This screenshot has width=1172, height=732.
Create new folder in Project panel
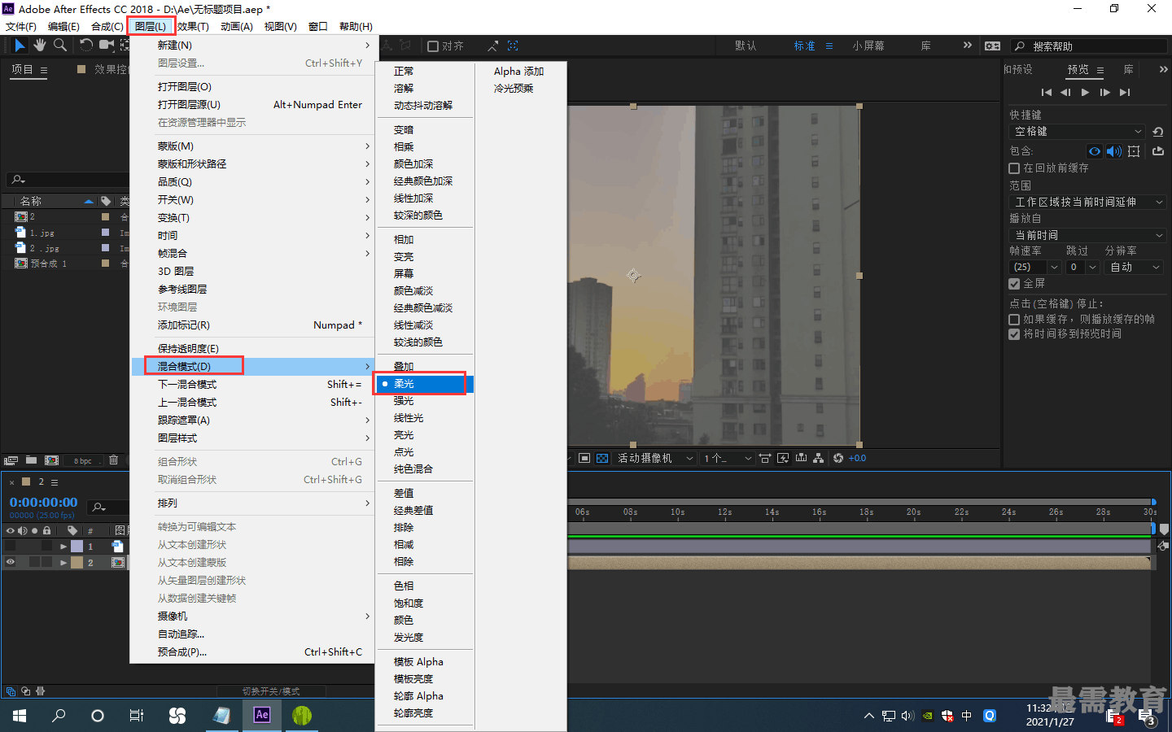tap(31, 460)
